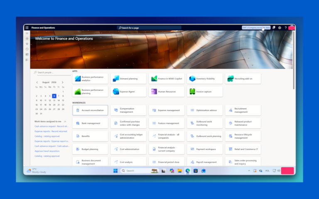Open Favorites star in the sidebar

tap(27, 44)
